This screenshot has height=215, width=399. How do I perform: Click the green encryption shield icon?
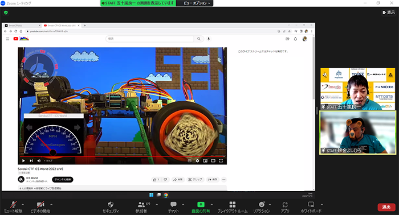pos(6,13)
